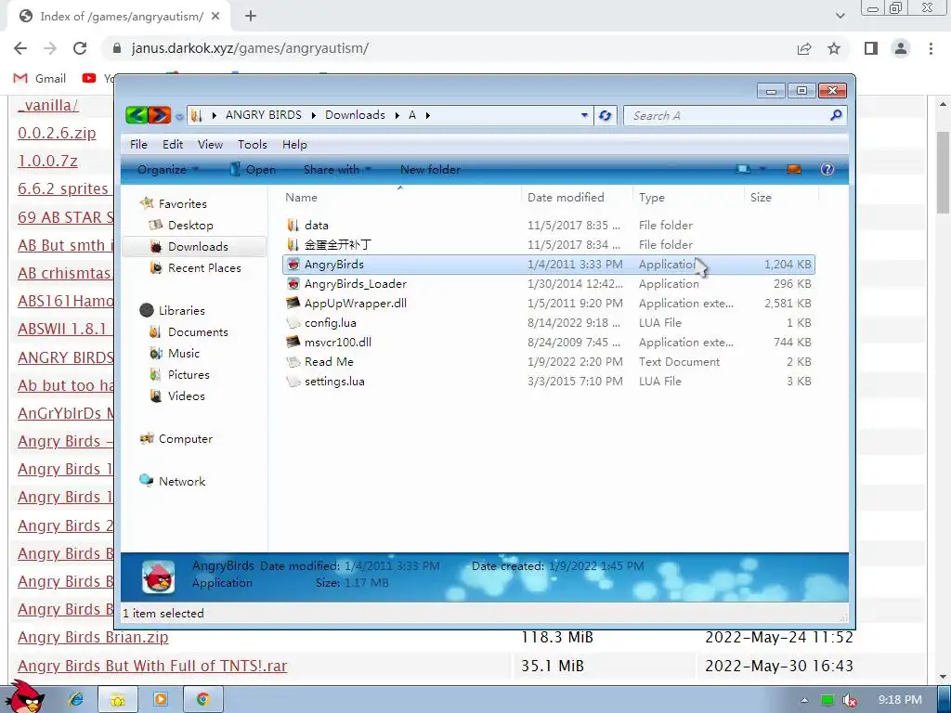
Task: Select Network in navigation pane
Action: click(x=181, y=482)
